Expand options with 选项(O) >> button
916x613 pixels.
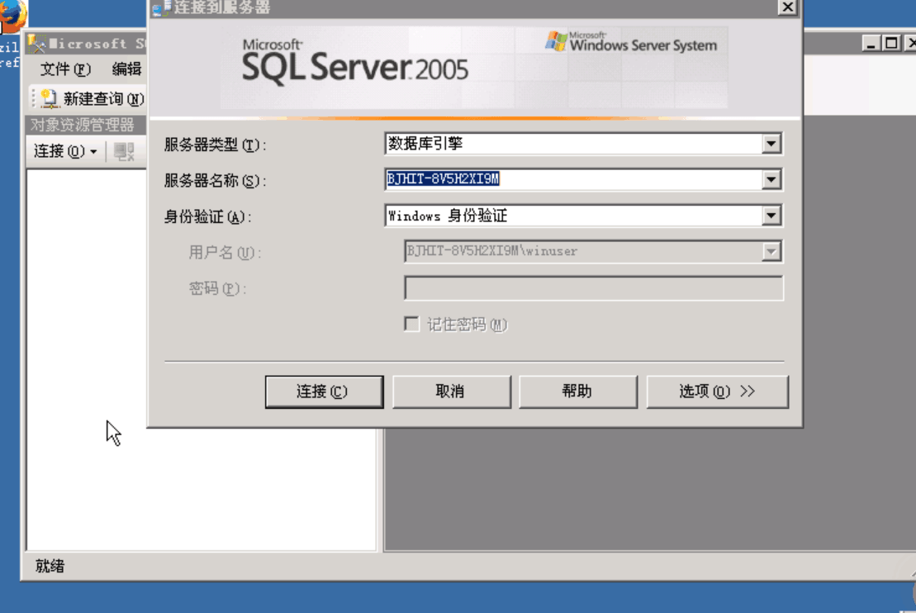718,392
